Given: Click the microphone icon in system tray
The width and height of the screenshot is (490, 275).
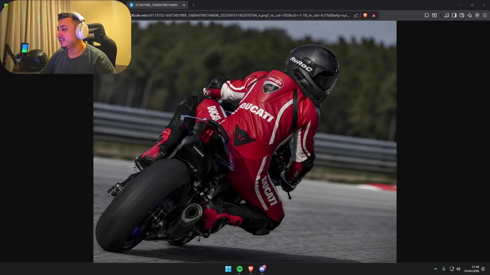Looking at the screenshot, I should (444, 269).
